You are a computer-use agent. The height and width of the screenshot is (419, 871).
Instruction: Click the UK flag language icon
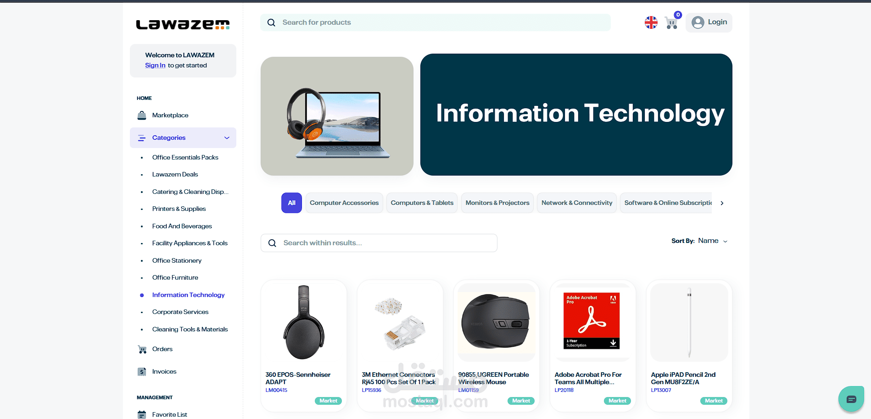click(x=651, y=22)
